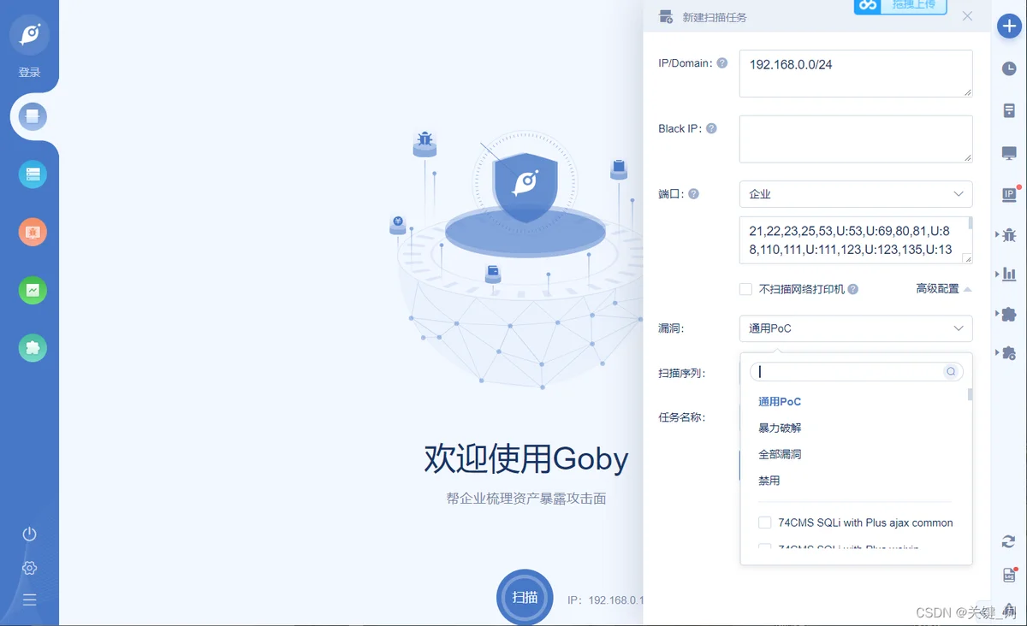1027x626 pixels.
Task: Open settings gear icon at bottom left
Action: [30, 568]
